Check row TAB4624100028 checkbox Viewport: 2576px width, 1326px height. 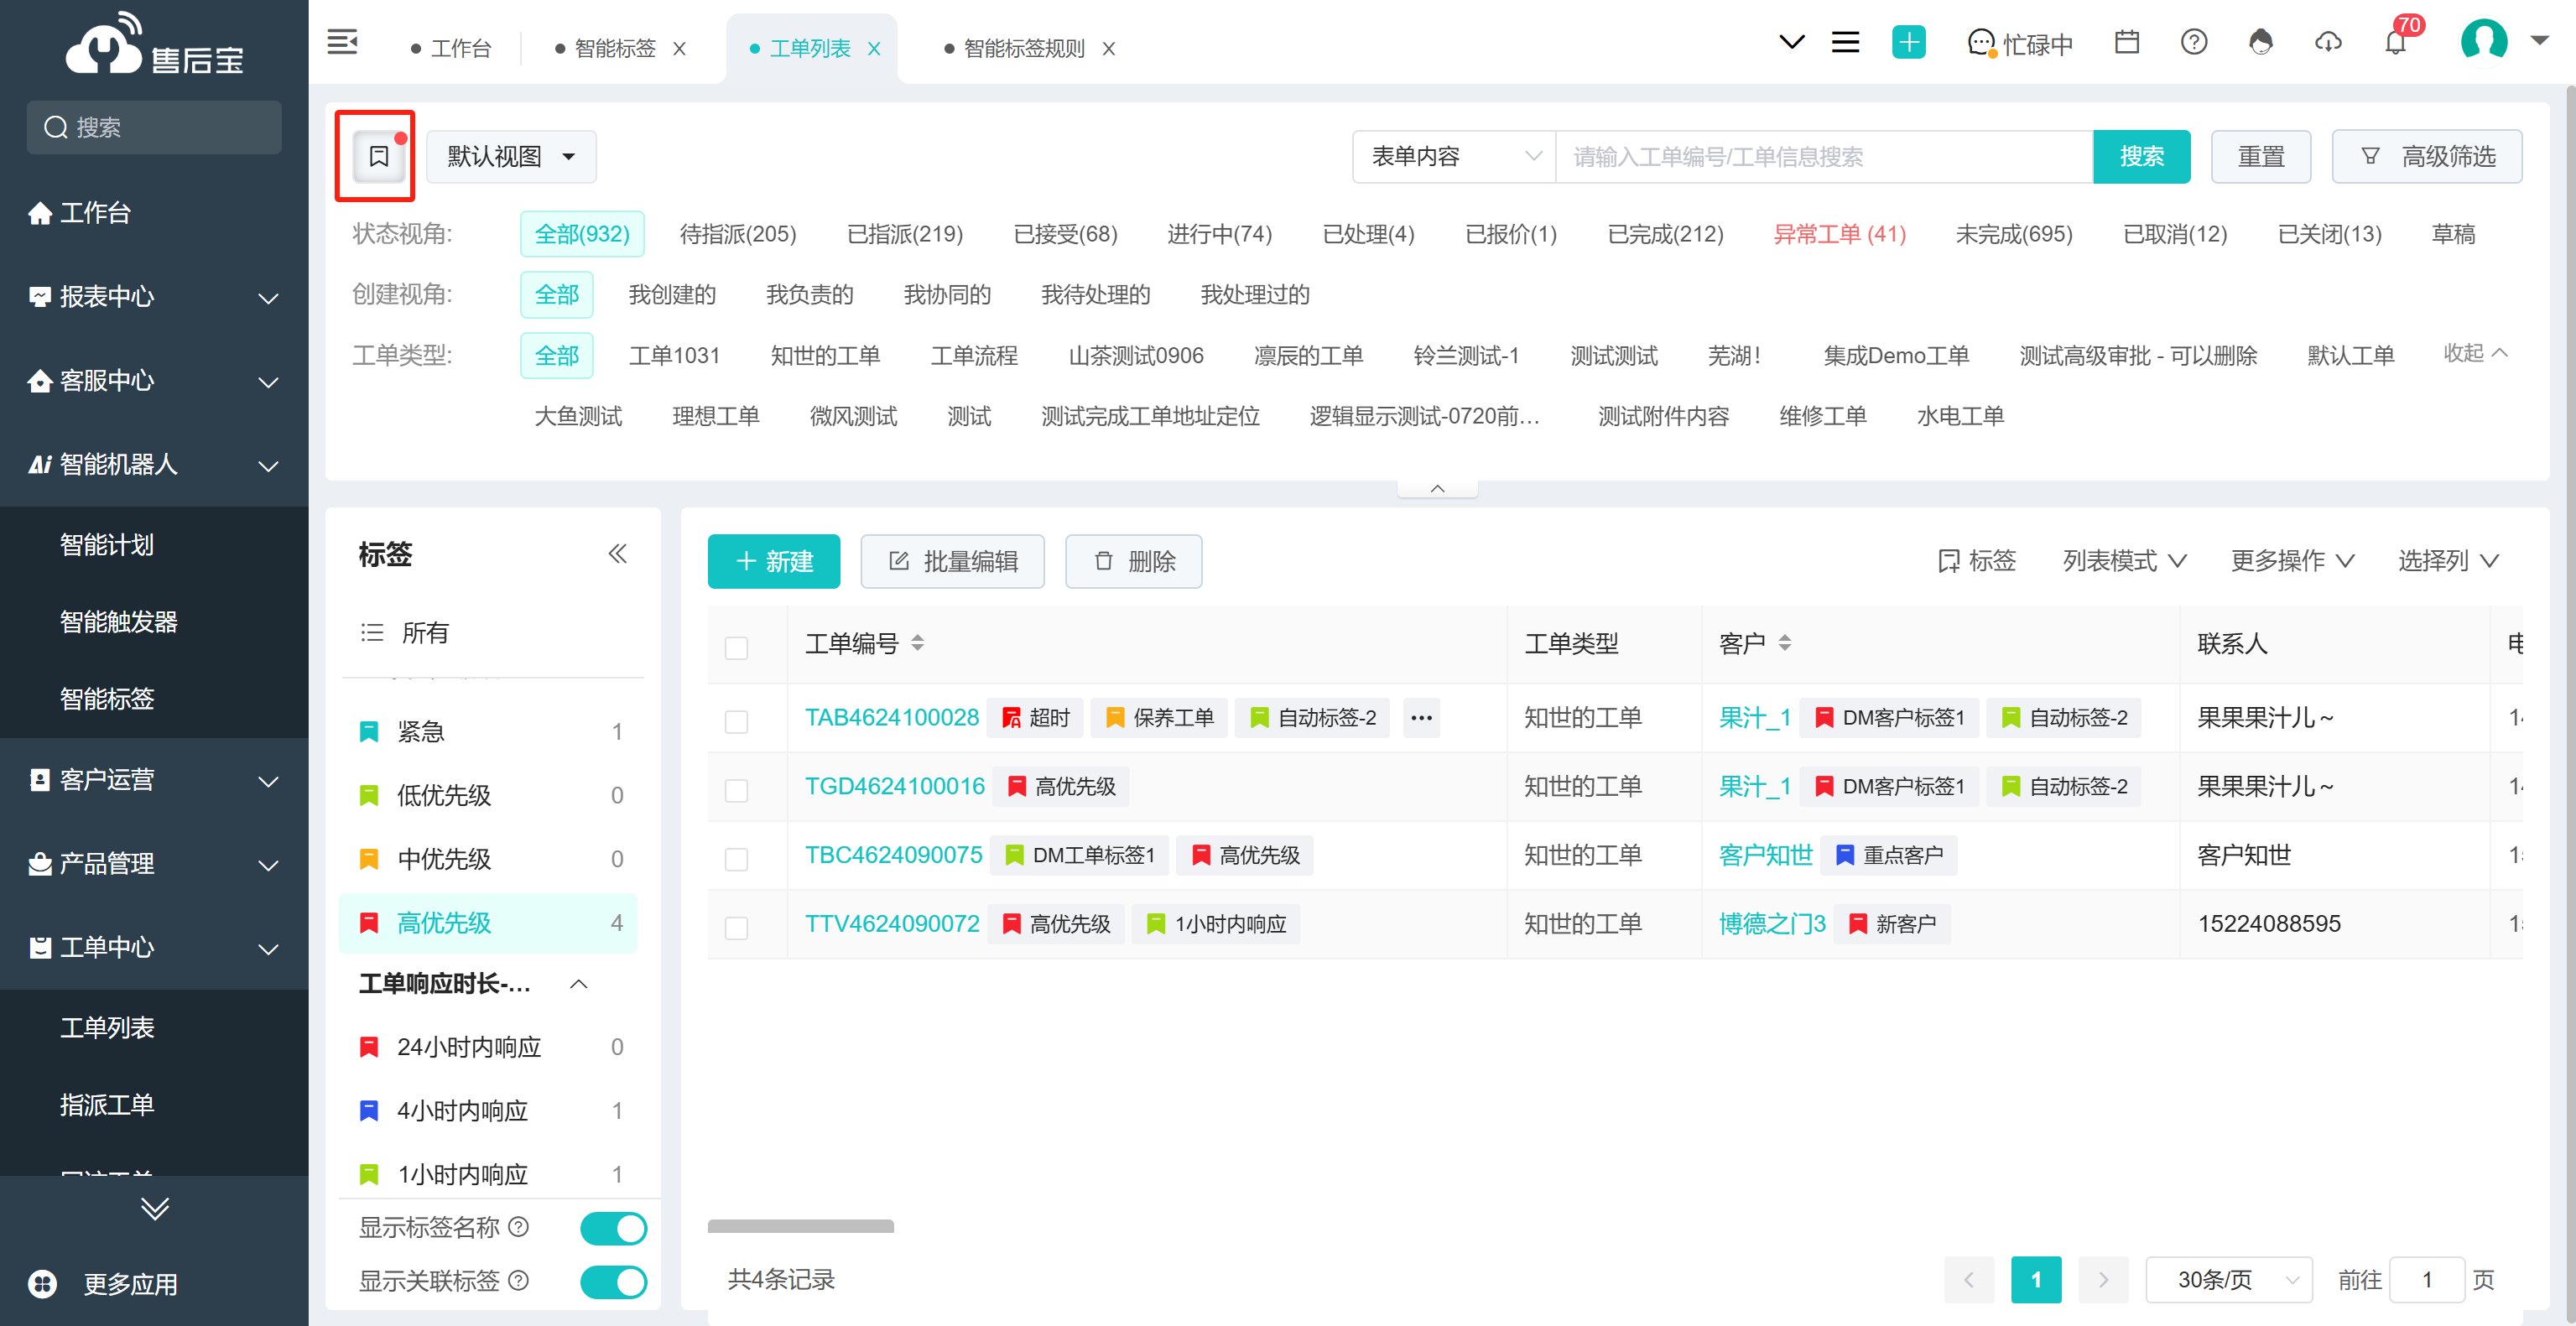click(x=736, y=722)
